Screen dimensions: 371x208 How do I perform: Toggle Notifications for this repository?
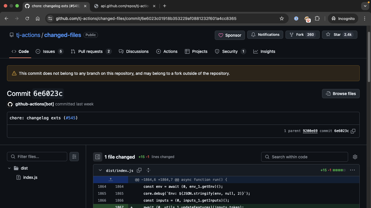click(x=265, y=35)
